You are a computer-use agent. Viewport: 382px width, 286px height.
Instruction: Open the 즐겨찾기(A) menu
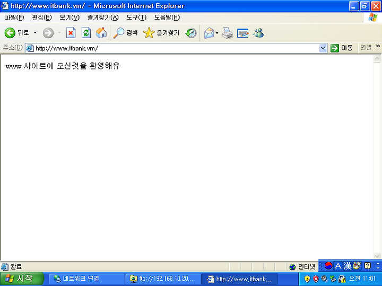[x=103, y=17]
